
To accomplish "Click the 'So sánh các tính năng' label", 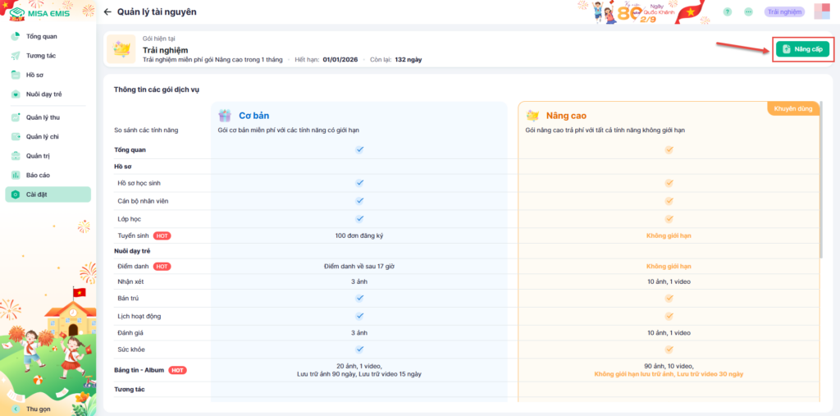I will point(146,130).
